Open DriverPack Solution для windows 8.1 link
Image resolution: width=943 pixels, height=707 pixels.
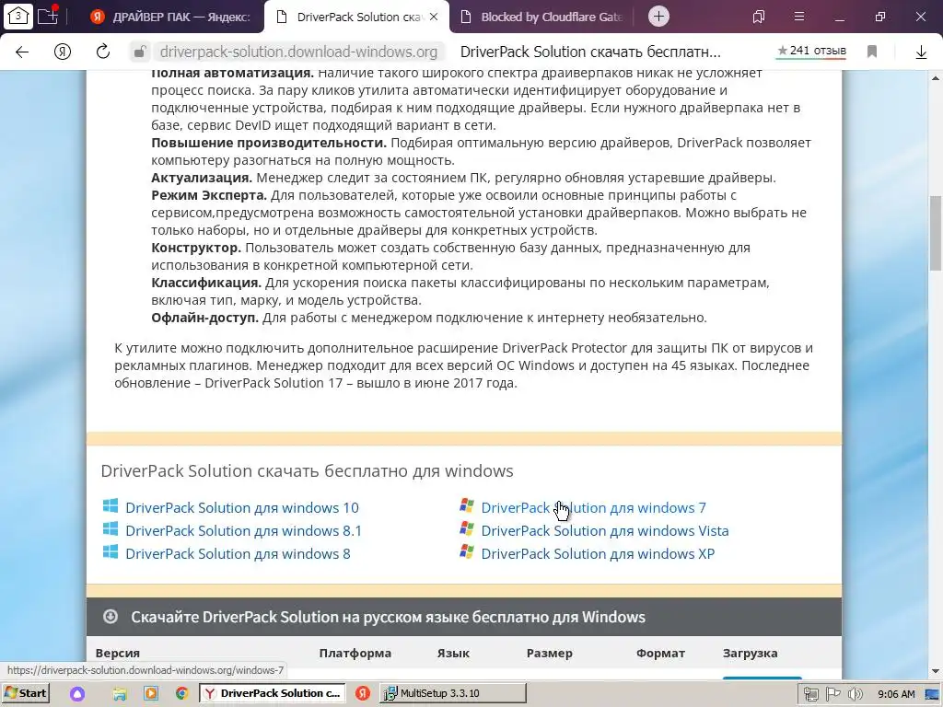coord(243,531)
